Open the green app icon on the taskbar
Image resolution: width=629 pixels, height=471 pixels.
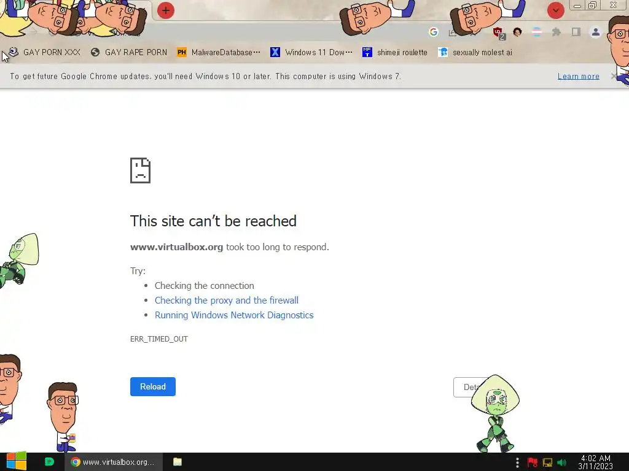click(49, 462)
